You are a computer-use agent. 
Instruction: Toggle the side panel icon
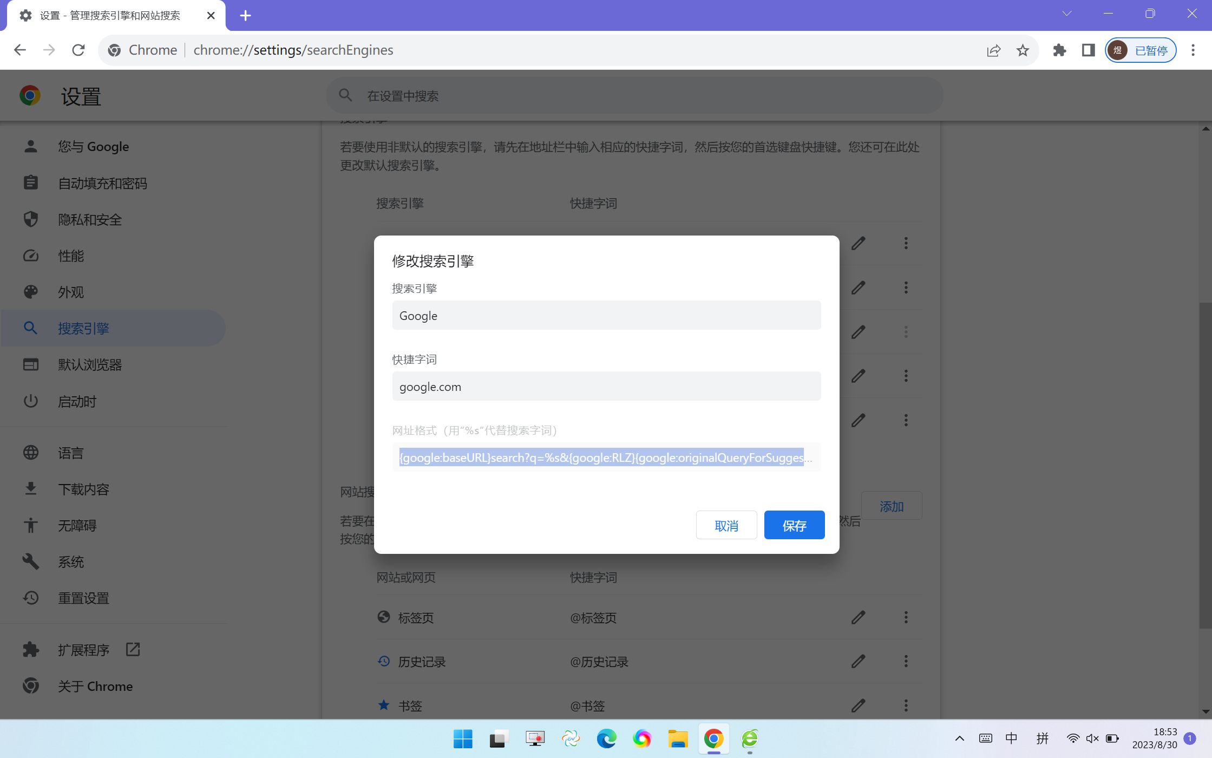point(1088,50)
